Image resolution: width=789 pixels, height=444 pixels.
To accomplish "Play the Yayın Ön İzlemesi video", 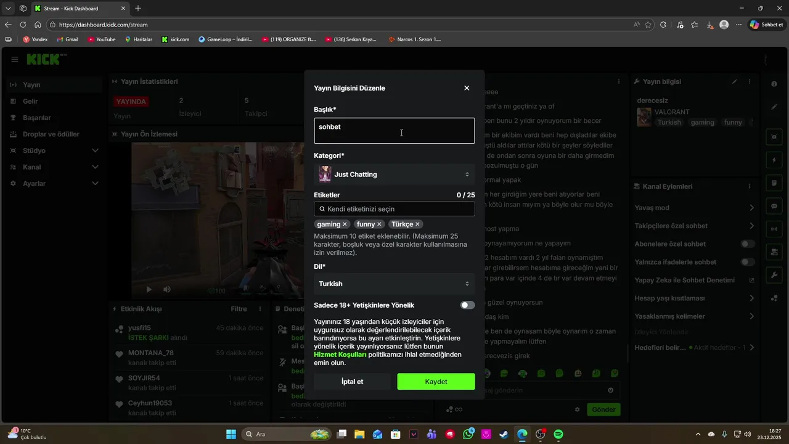I will click(x=149, y=289).
